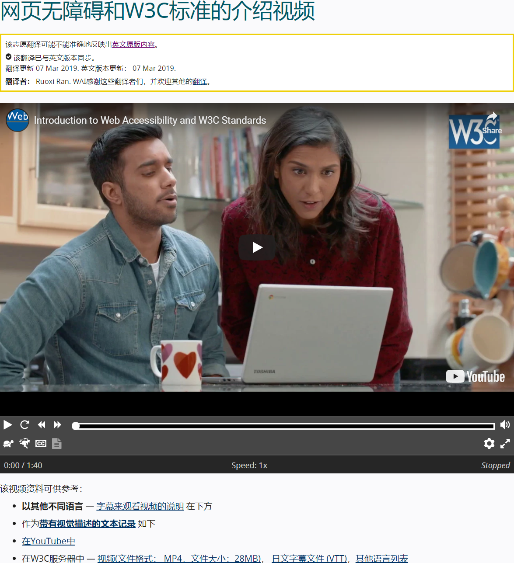Restart the video with the restart icon
514x563 pixels.
[25, 425]
